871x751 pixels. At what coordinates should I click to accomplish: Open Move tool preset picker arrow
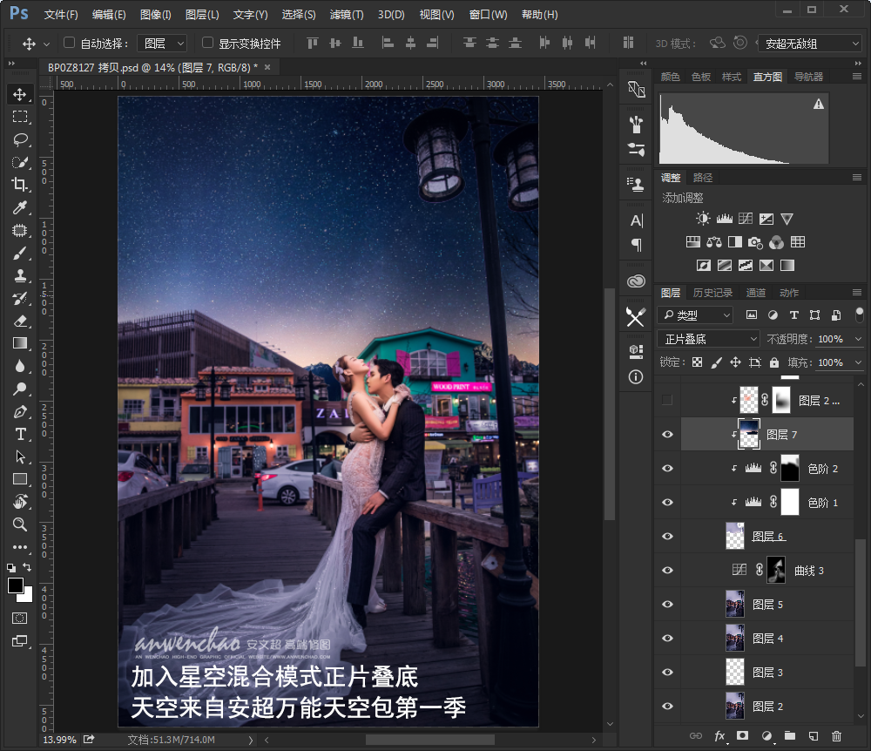tap(47, 44)
